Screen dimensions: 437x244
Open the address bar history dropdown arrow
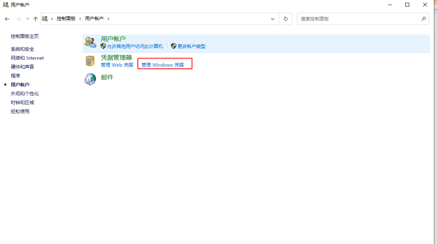(x=272, y=19)
